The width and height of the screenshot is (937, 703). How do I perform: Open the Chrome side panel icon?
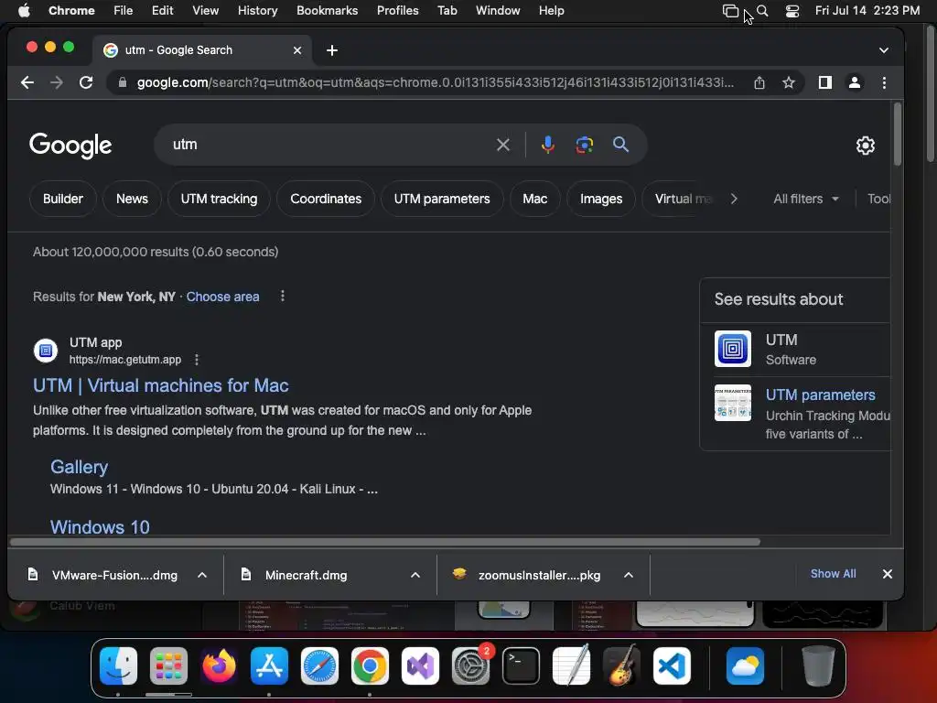[825, 82]
